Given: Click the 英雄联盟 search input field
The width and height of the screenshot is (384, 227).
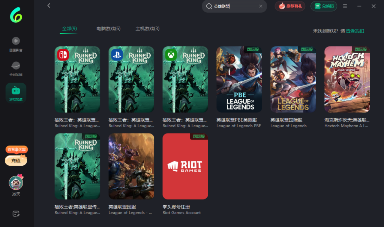Looking at the screenshot, I should coord(234,6).
